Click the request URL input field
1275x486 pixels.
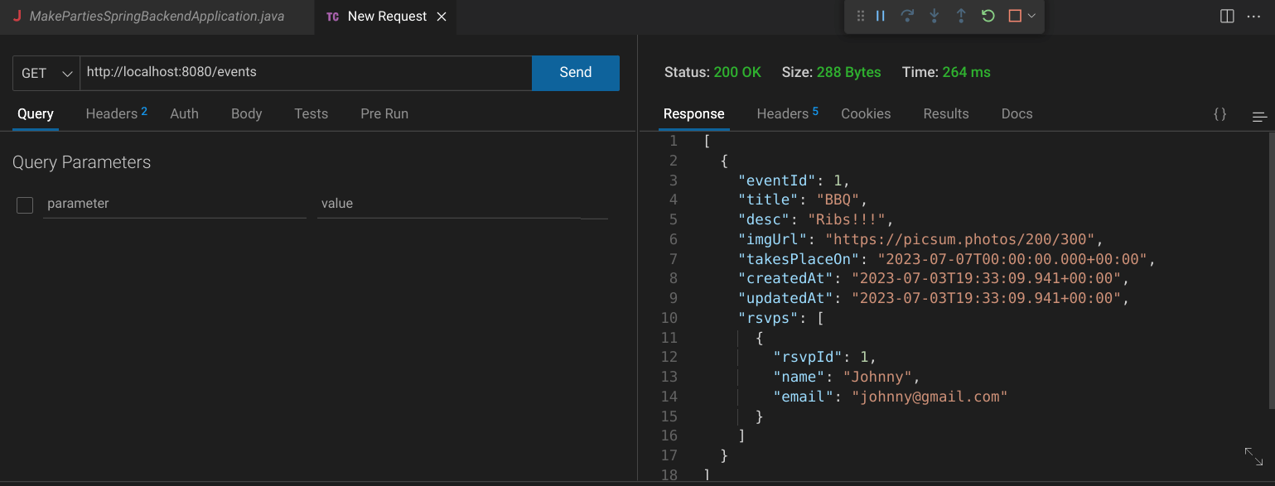coord(306,73)
